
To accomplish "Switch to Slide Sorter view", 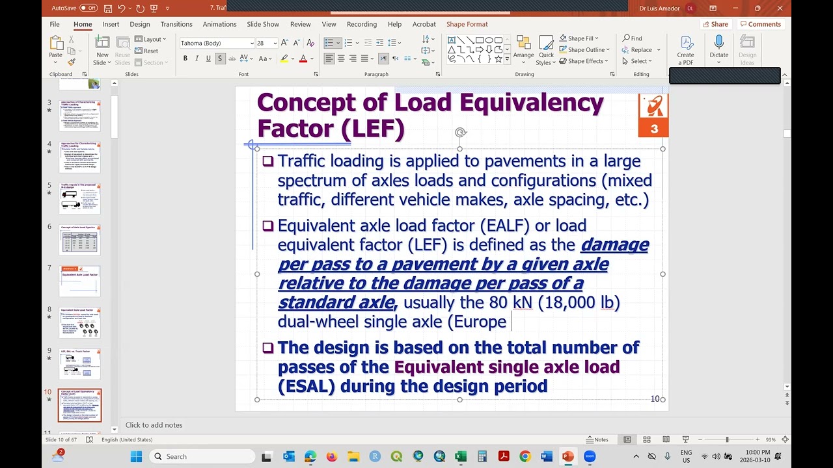I will [646, 439].
